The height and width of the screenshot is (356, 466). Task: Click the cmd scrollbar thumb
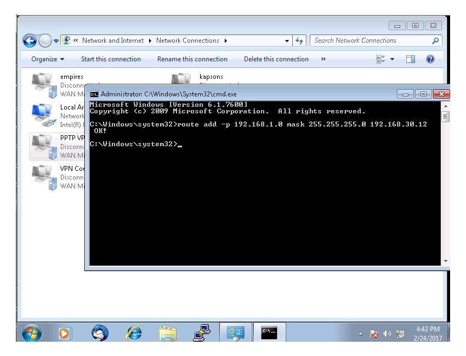pyautogui.click(x=445, y=116)
